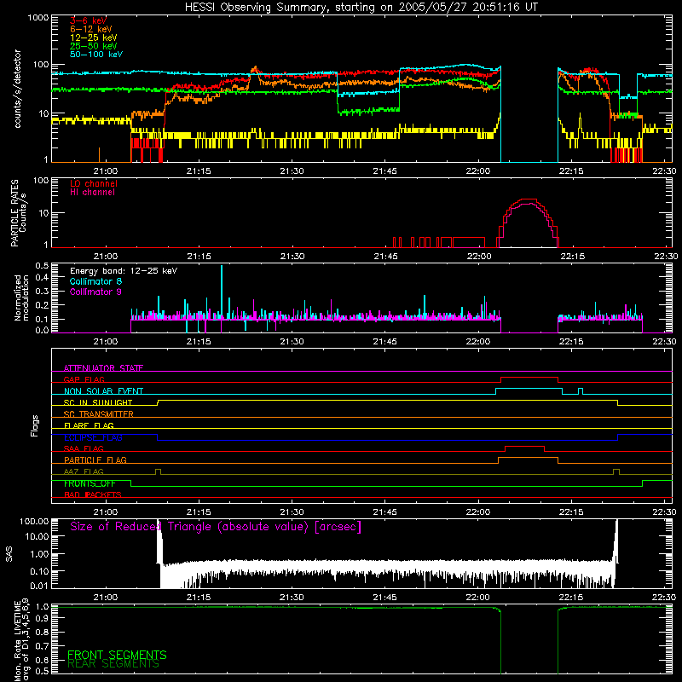Click the PARTICLE_FLAG label
The width and height of the screenshot is (682, 682).
[95, 460]
